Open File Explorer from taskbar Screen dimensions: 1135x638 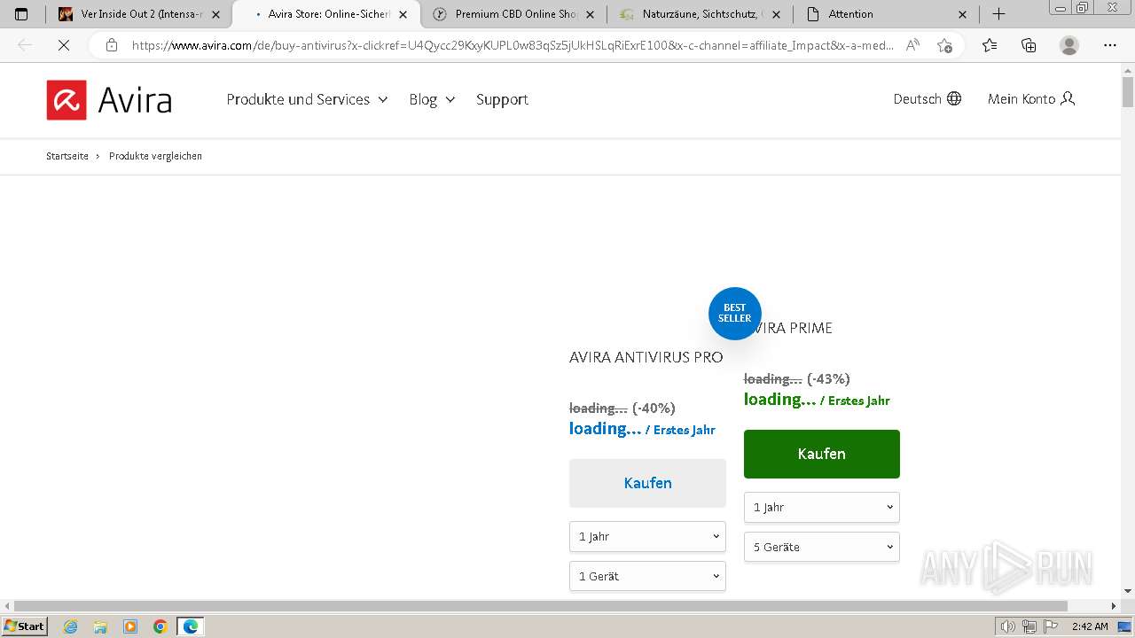pos(100,626)
